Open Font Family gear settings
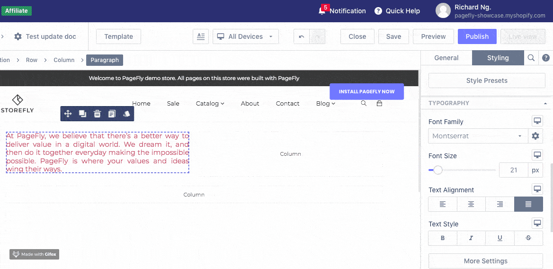This screenshot has height=269, width=553. (535, 136)
